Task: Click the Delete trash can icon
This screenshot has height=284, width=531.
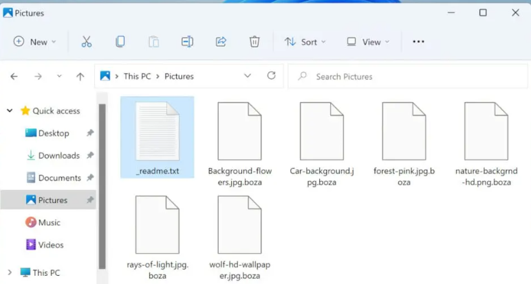Action: coord(254,42)
